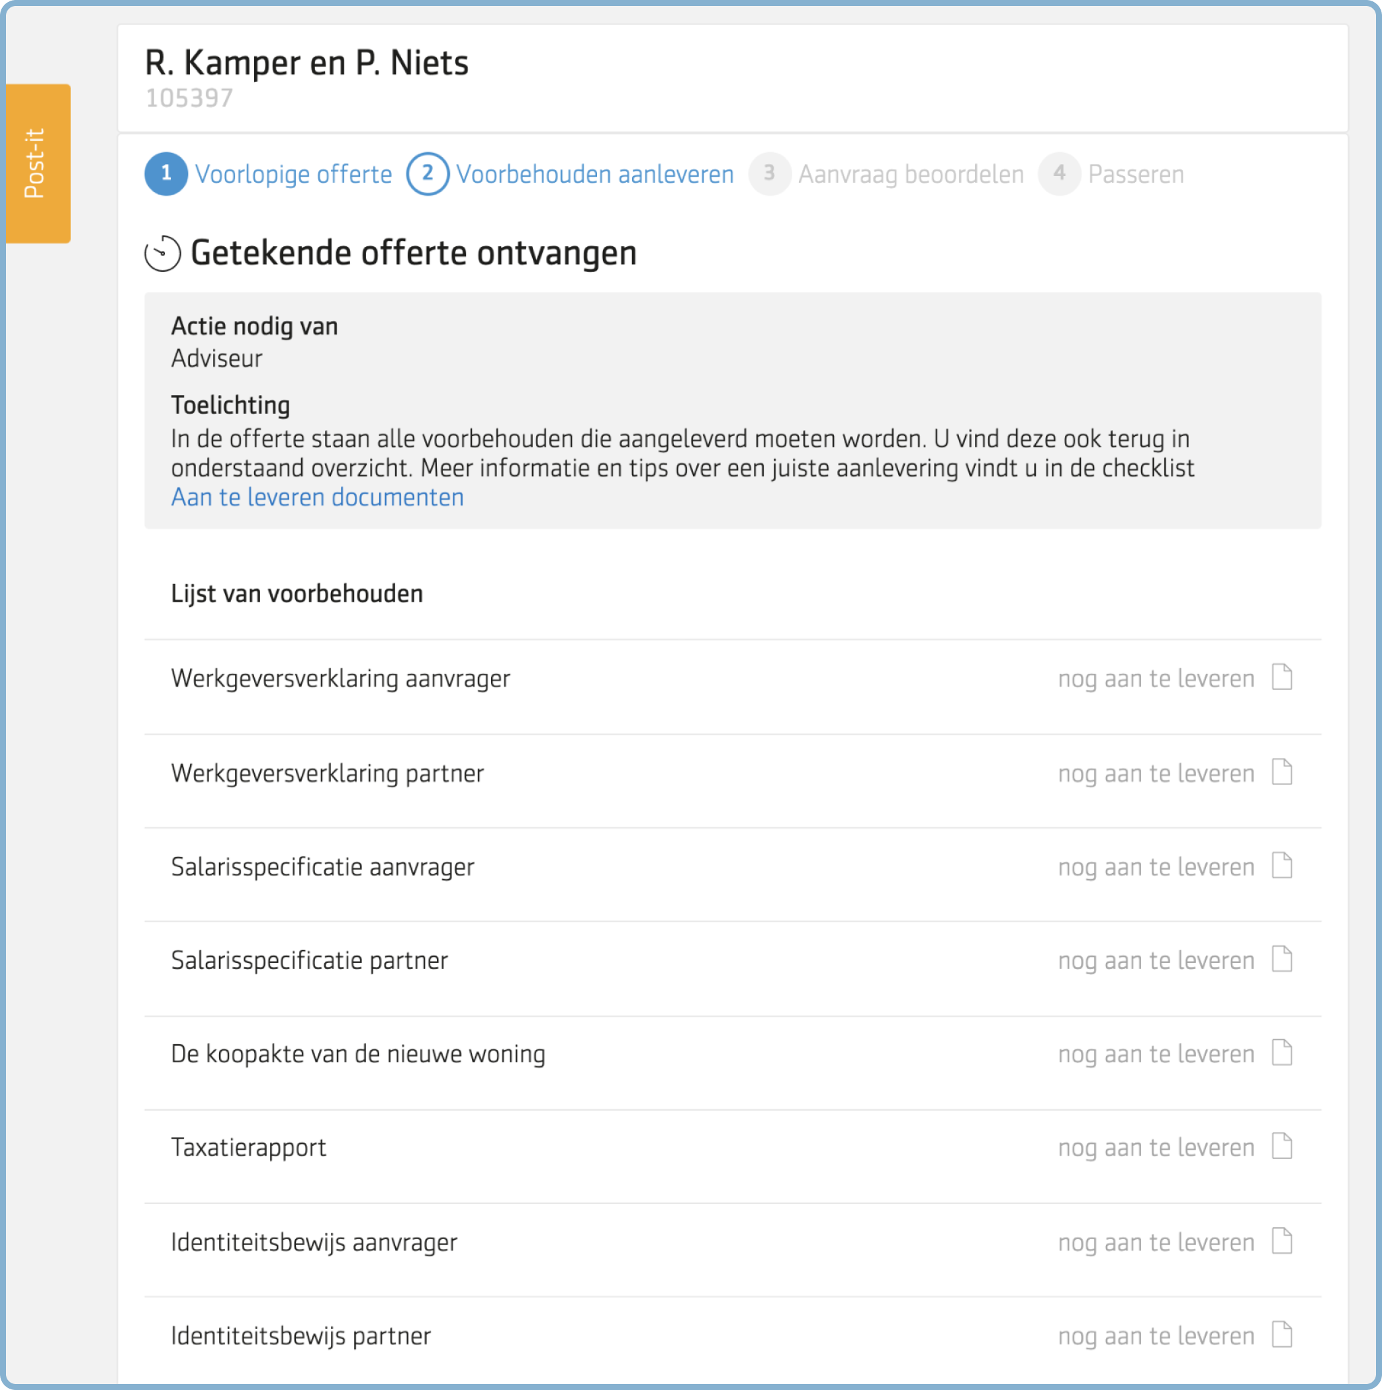Follow the Aan te leveren documenten link
The image size is (1382, 1390).
pos(317,497)
